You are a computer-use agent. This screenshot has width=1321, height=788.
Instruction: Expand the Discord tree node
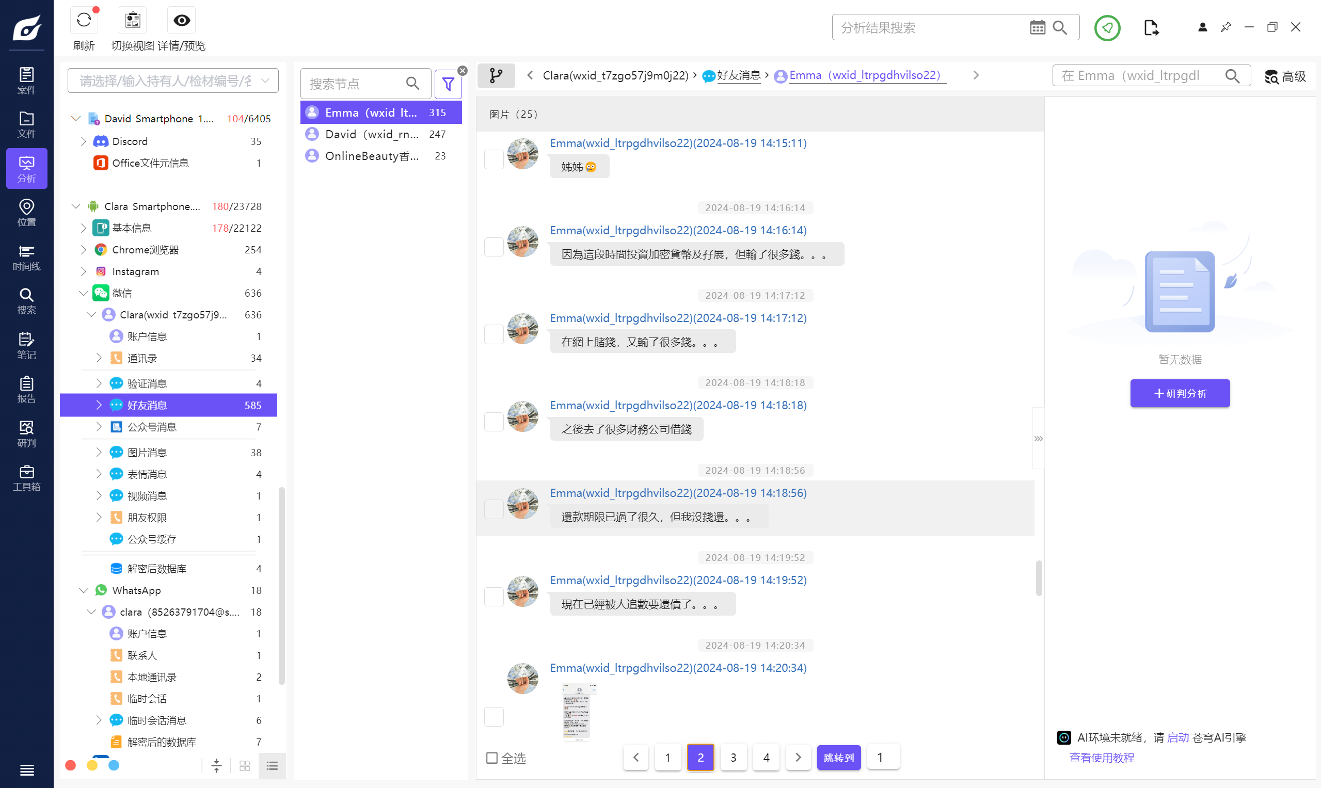tap(84, 141)
